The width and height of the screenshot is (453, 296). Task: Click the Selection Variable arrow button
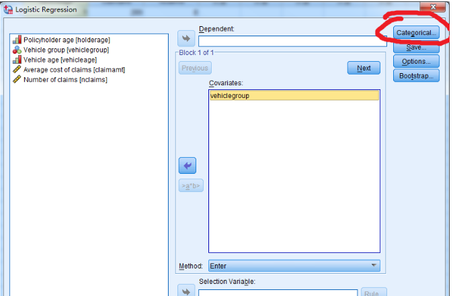pyautogui.click(x=186, y=291)
